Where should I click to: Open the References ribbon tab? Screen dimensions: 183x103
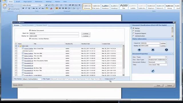(39, 2)
